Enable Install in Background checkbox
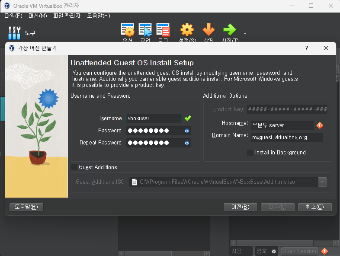 pyautogui.click(x=250, y=153)
